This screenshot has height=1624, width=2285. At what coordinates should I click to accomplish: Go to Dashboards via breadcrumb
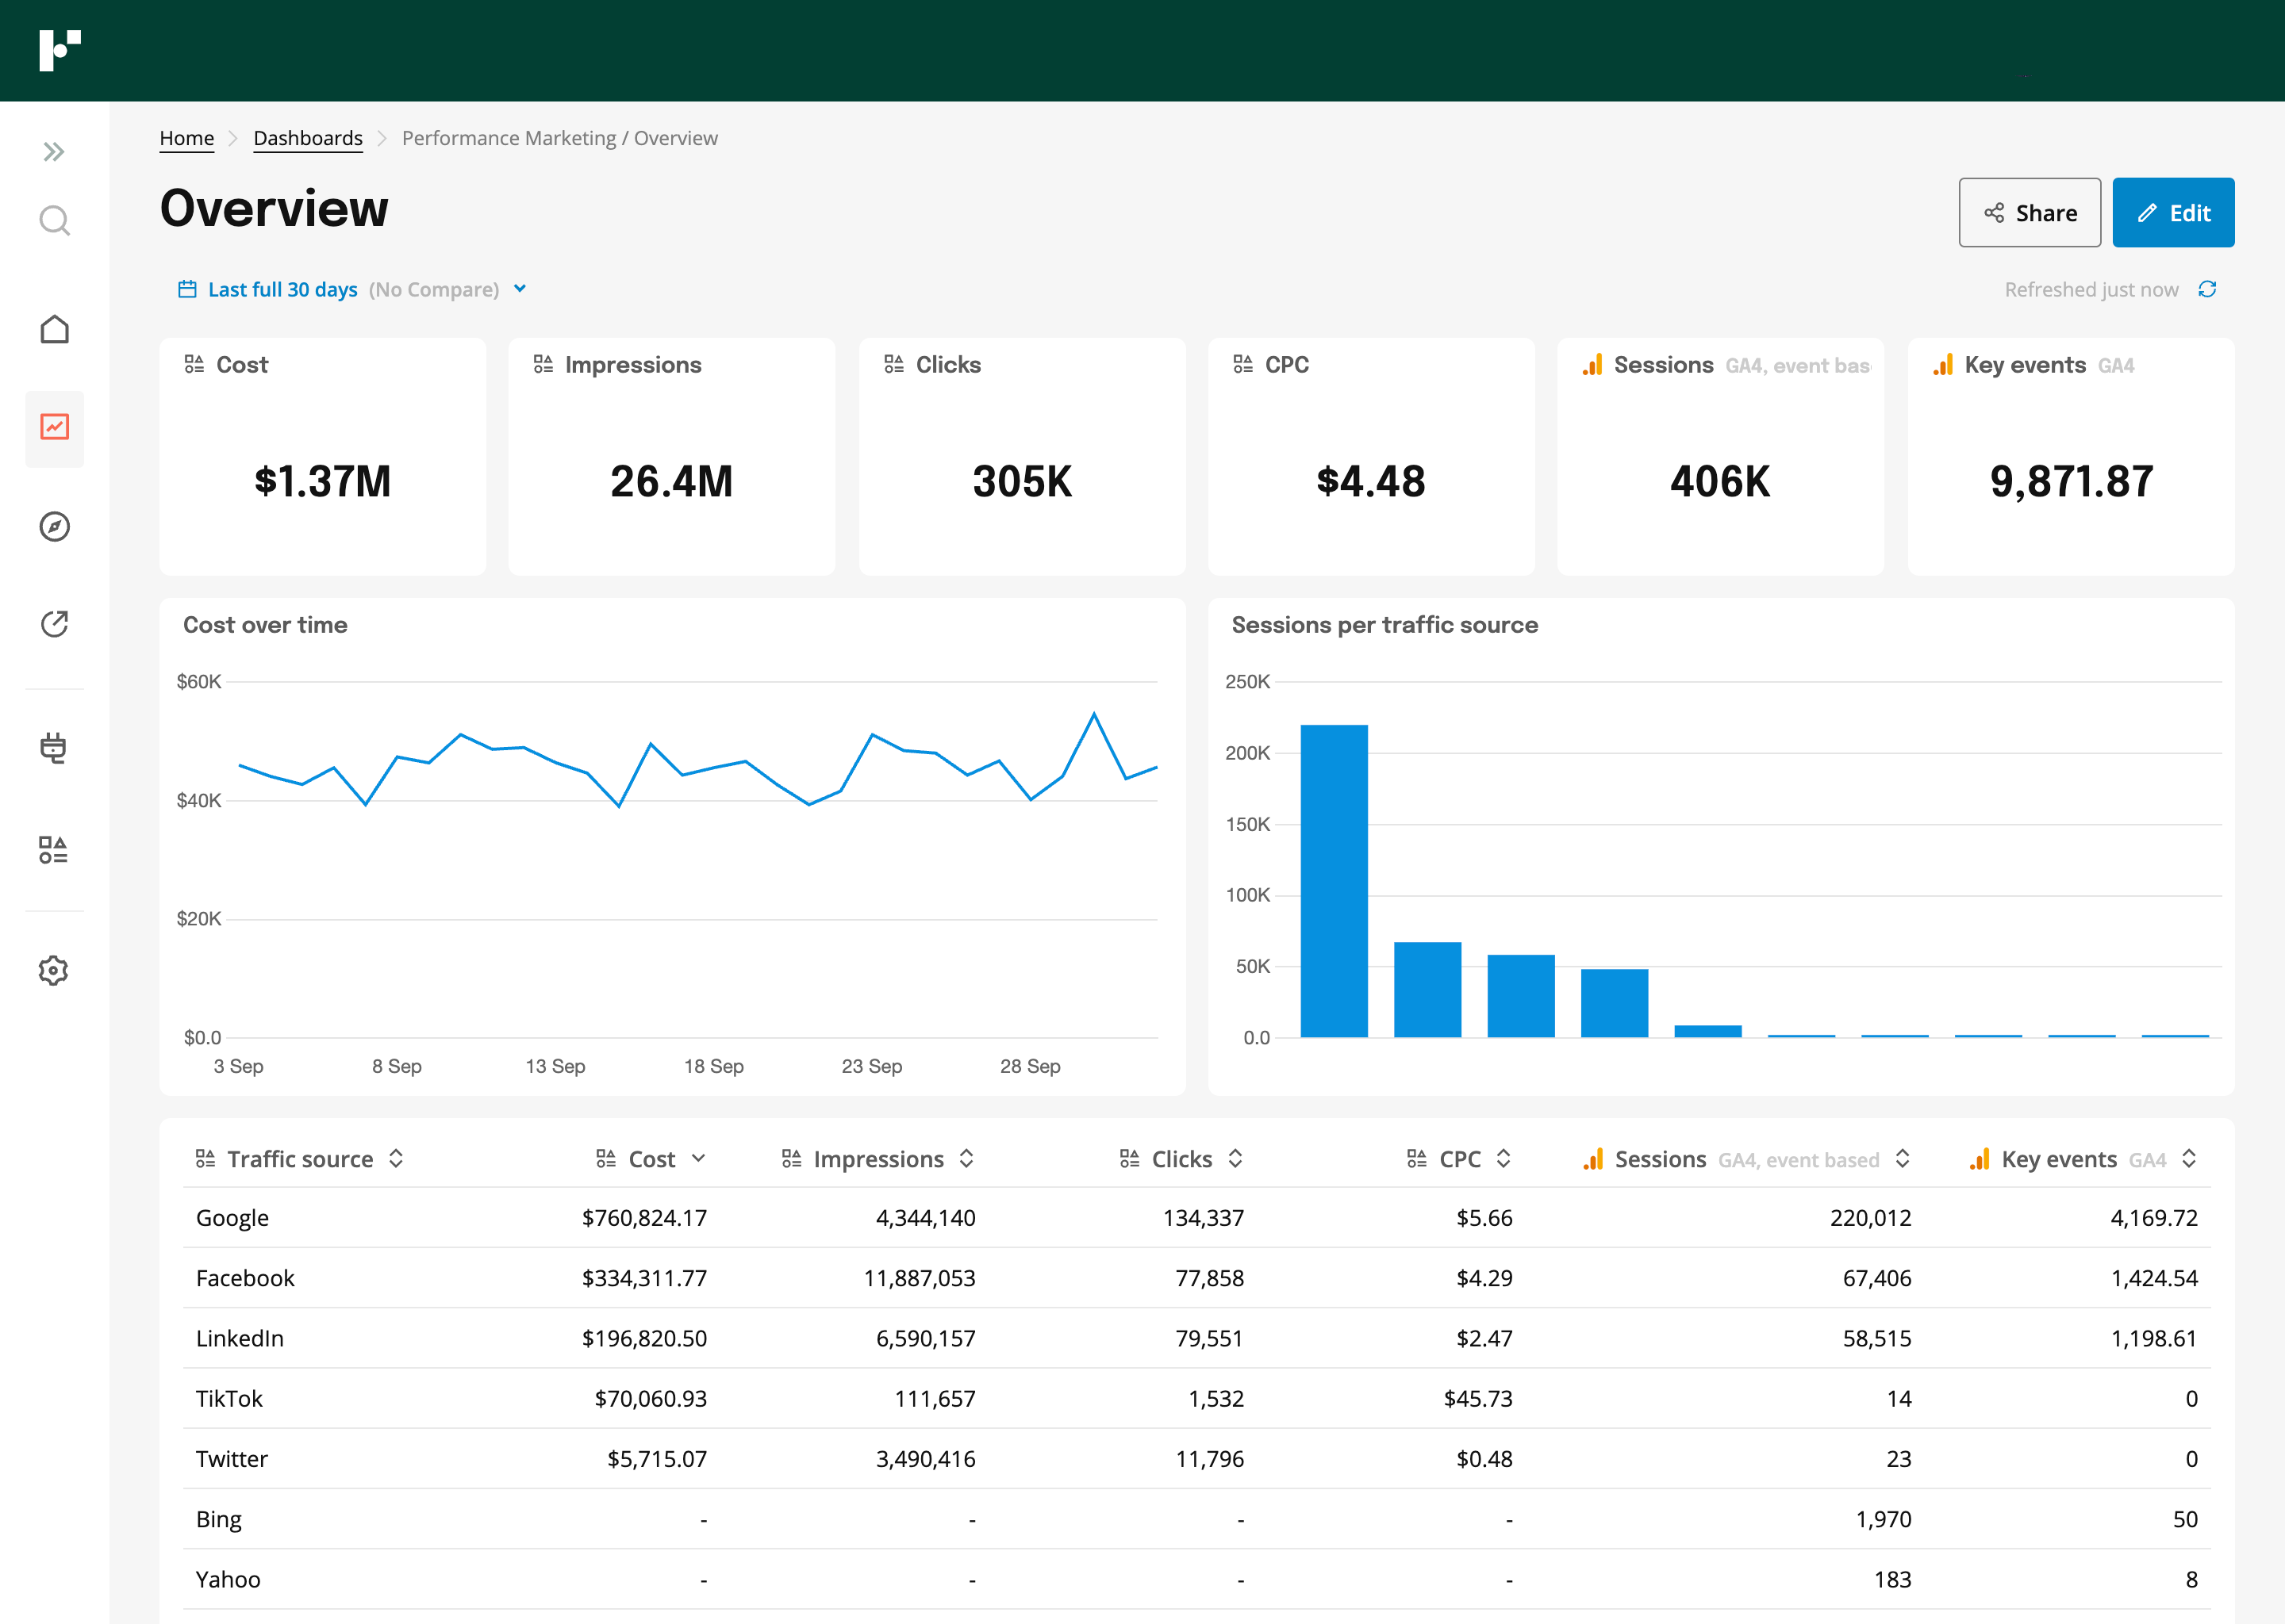[307, 138]
